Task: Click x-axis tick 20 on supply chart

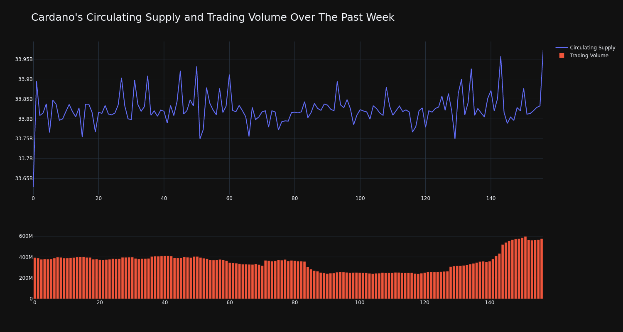Action: coord(98,198)
